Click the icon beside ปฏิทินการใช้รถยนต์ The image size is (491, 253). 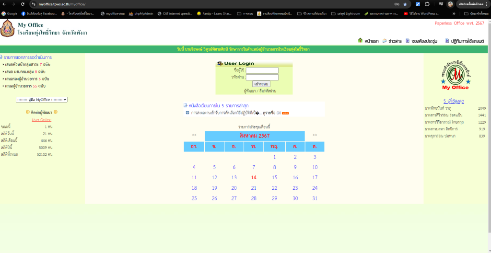tap(447, 41)
